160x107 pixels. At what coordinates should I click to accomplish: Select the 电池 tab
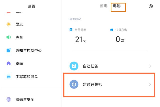[117, 6]
